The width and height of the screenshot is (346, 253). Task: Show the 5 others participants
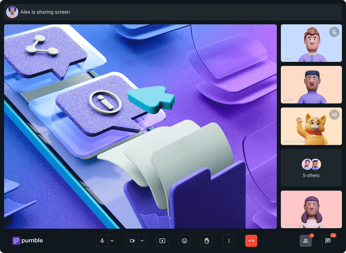[x=311, y=168]
